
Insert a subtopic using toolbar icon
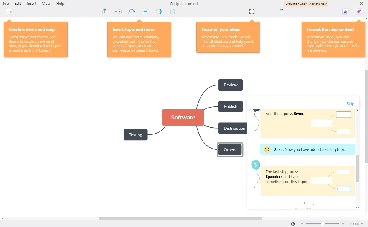click(x=118, y=11)
